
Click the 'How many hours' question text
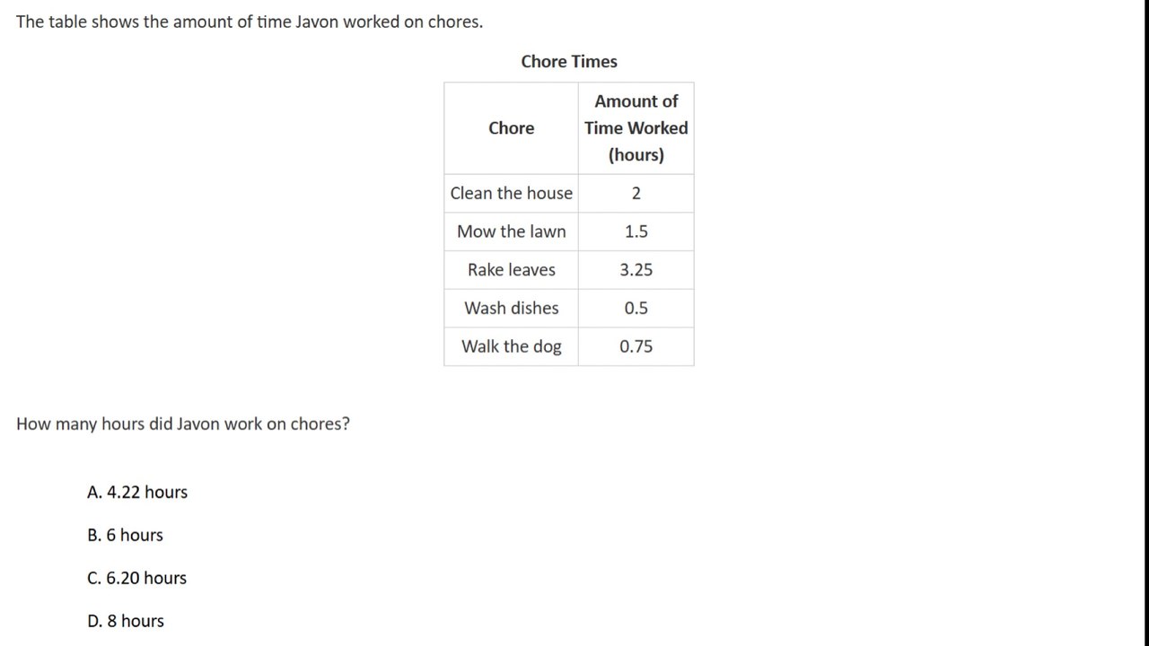click(183, 423)
